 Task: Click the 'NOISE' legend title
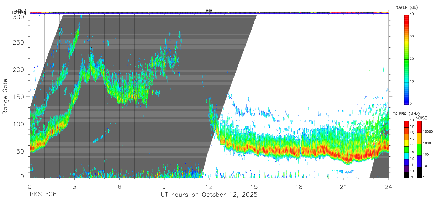point(421,118)
